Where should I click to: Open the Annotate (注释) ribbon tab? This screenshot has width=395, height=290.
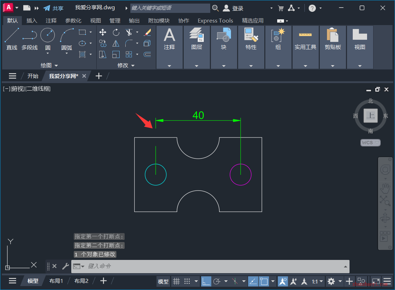pos(51,21)
